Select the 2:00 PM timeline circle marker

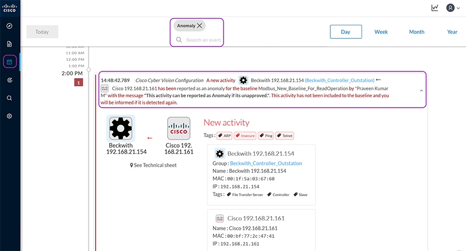[x=89, y=69]
